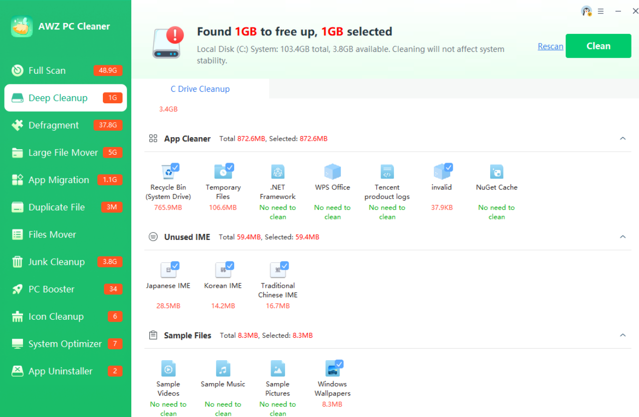
Task: Collapse the Sample Files section
Action: pyautogui.click(x=623, y=335)
